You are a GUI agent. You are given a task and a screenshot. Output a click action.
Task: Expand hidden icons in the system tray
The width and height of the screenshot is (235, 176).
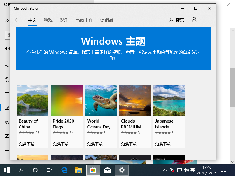[x=165, y=170]
